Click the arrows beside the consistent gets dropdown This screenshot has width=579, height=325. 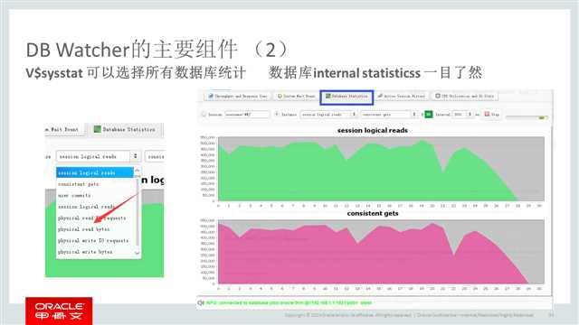pyautogui.click(x=414, y=115)
